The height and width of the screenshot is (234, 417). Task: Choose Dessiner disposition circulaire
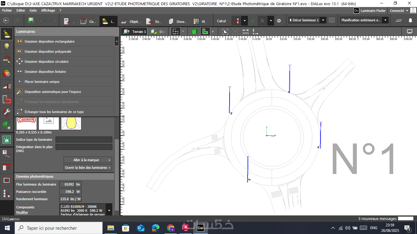(46, 62)
